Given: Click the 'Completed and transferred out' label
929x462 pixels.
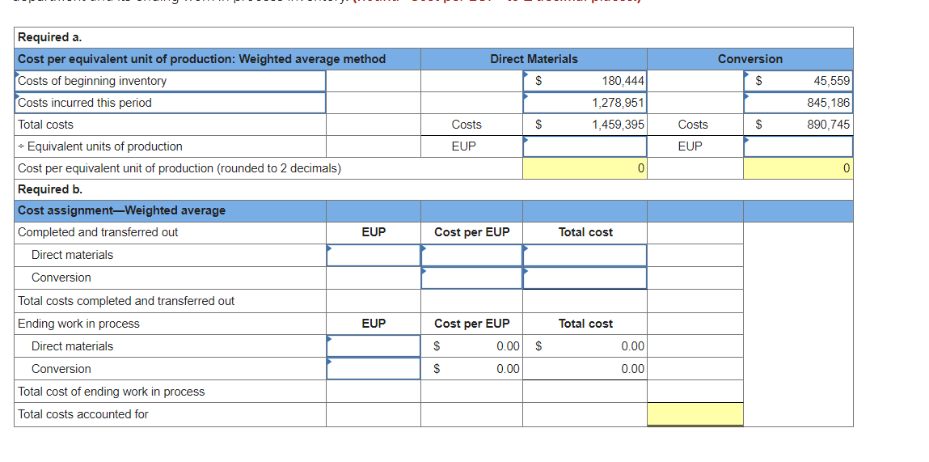Looking at the screenshot, I should coord(99,232).
